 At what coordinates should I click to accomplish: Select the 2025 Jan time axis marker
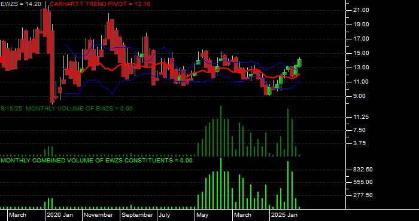285,215
